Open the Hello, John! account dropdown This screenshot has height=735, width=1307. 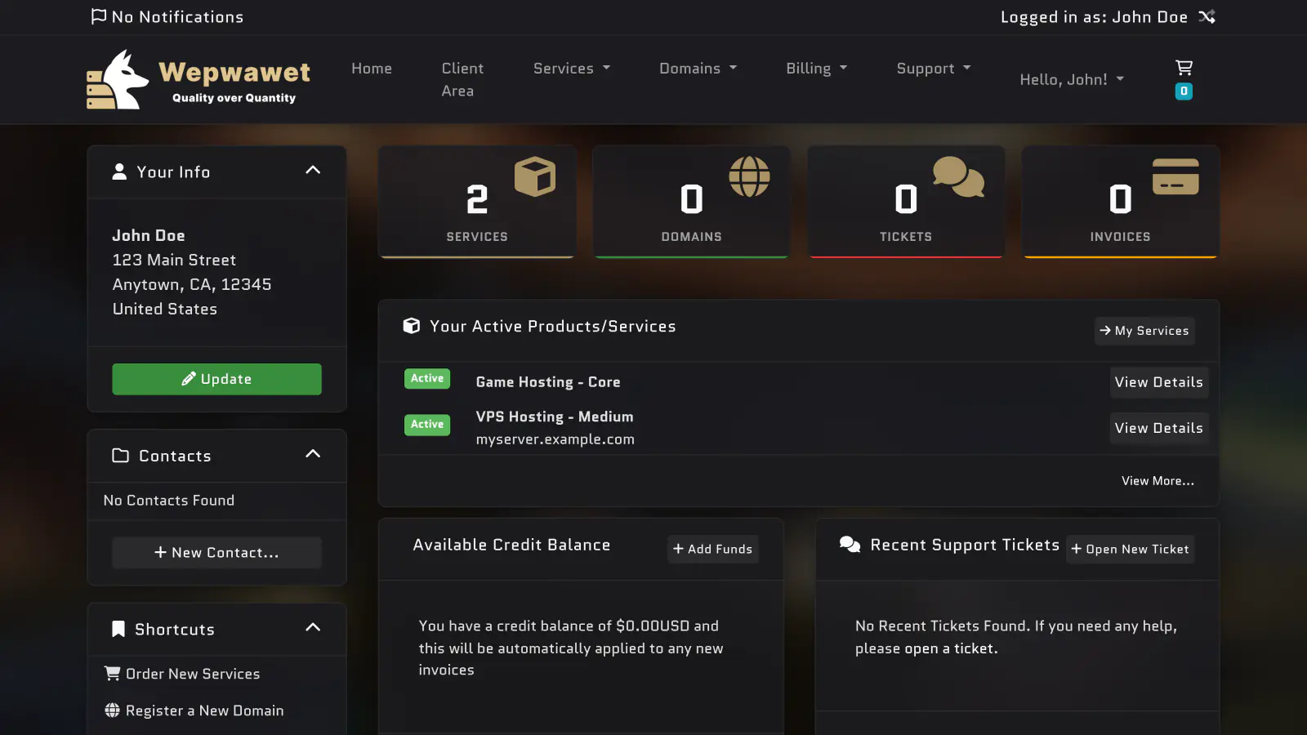(x=1072, y=79)
